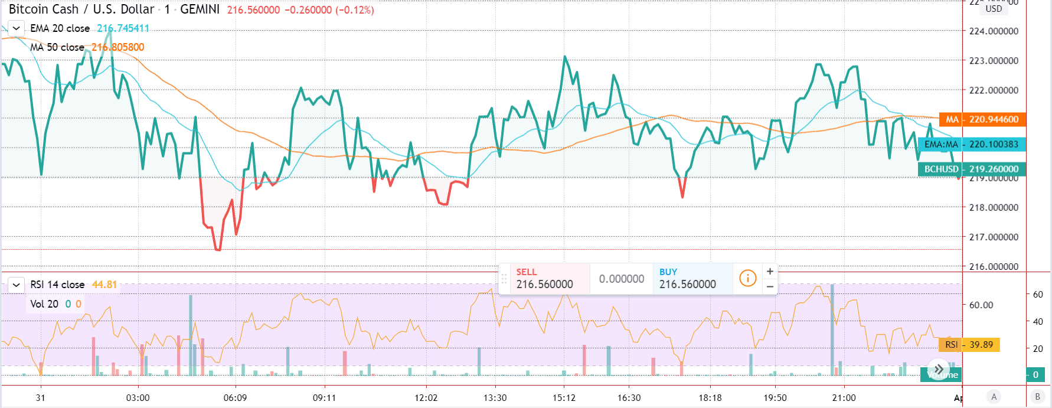This screenshot has width=1052, height=408.
Task: Click SELL at 216.560000
Action: (x=549, y=279)
